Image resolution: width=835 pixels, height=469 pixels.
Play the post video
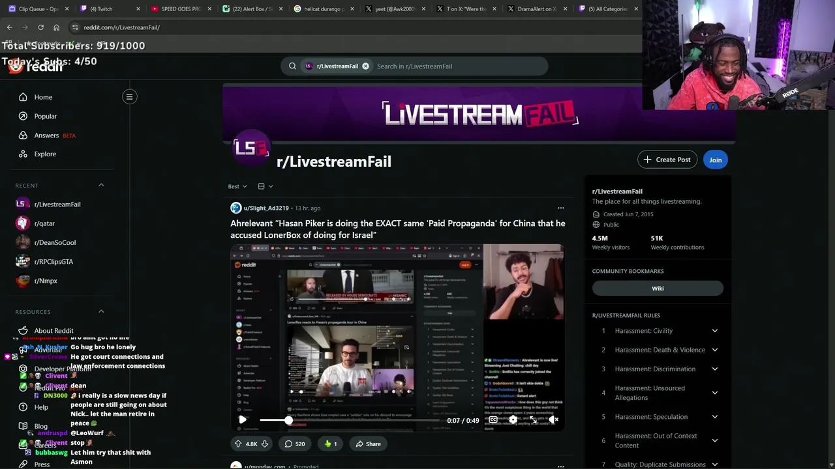click(243, 420)
